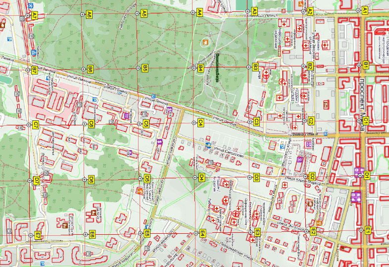Image resolution: width=389 pixels, height=267 pixels.
Task: Select the D2 grid marker label
Action: click(x=312, y=176)
